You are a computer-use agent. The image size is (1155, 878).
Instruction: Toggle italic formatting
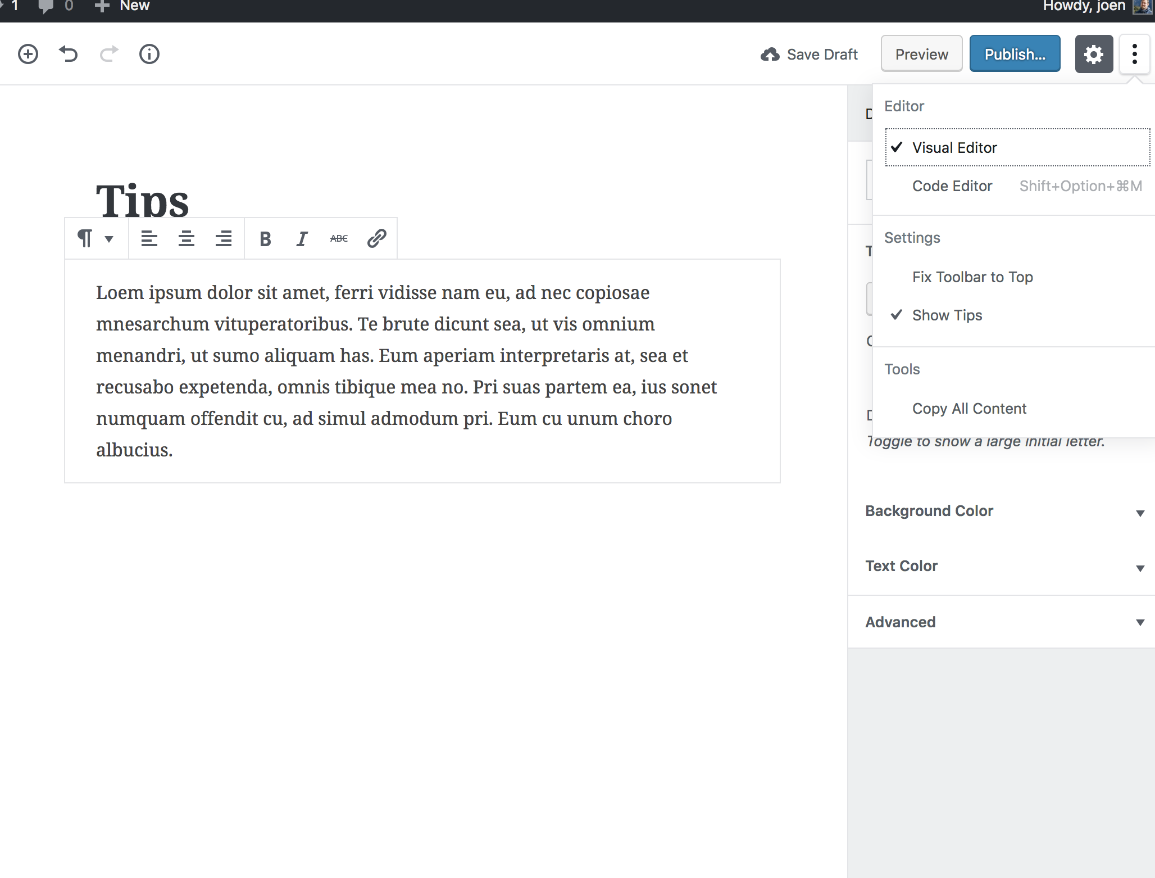[302, 238]
